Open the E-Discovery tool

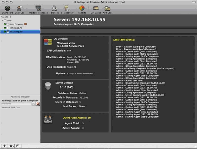(67, 10)
